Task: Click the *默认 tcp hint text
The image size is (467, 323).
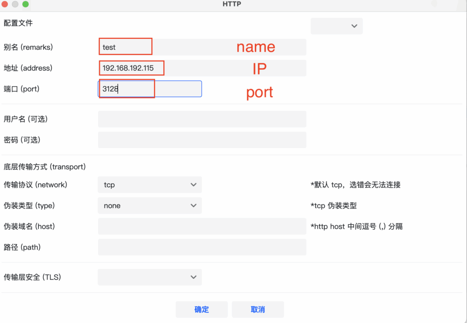Action: (355, 185)
